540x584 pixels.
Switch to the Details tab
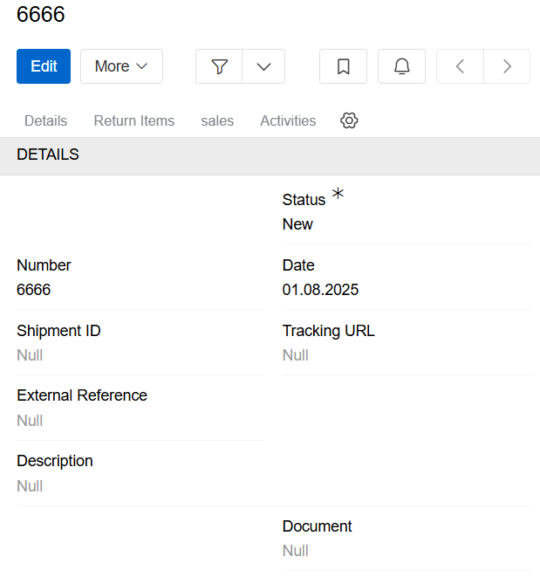45,121
